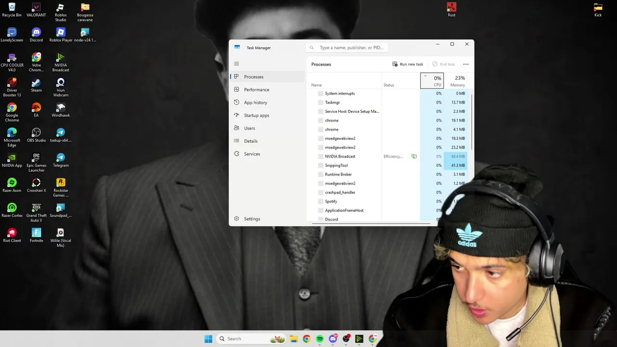Image resolution: width=617 pixels, height=347 pixels.
Task: Select the NVIDIA Broadcast process row
Action: tap(388, 157)
